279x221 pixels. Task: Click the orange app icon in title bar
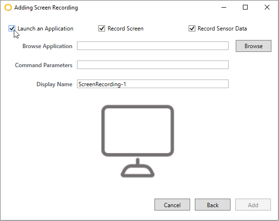click(8, 8)
